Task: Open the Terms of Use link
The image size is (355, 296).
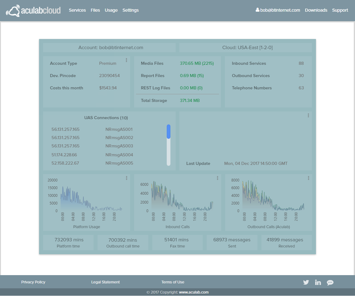Action: (x=173, y=282)
